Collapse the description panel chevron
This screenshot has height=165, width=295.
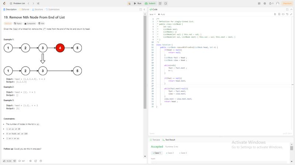[145, 10]
